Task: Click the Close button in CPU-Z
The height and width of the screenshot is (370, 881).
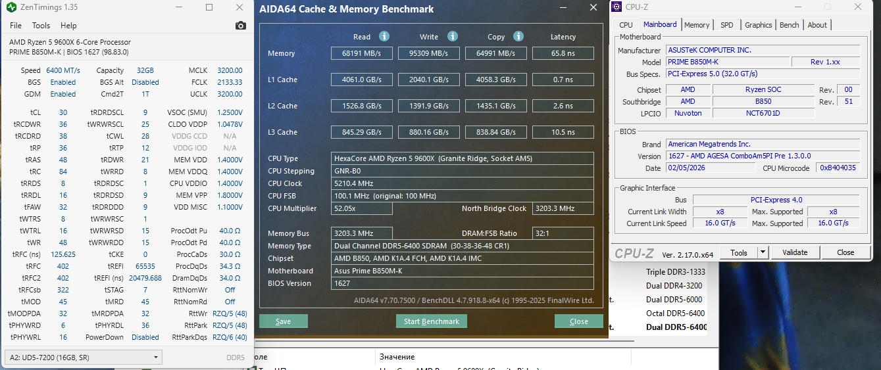Action: [x=845, y=252]
